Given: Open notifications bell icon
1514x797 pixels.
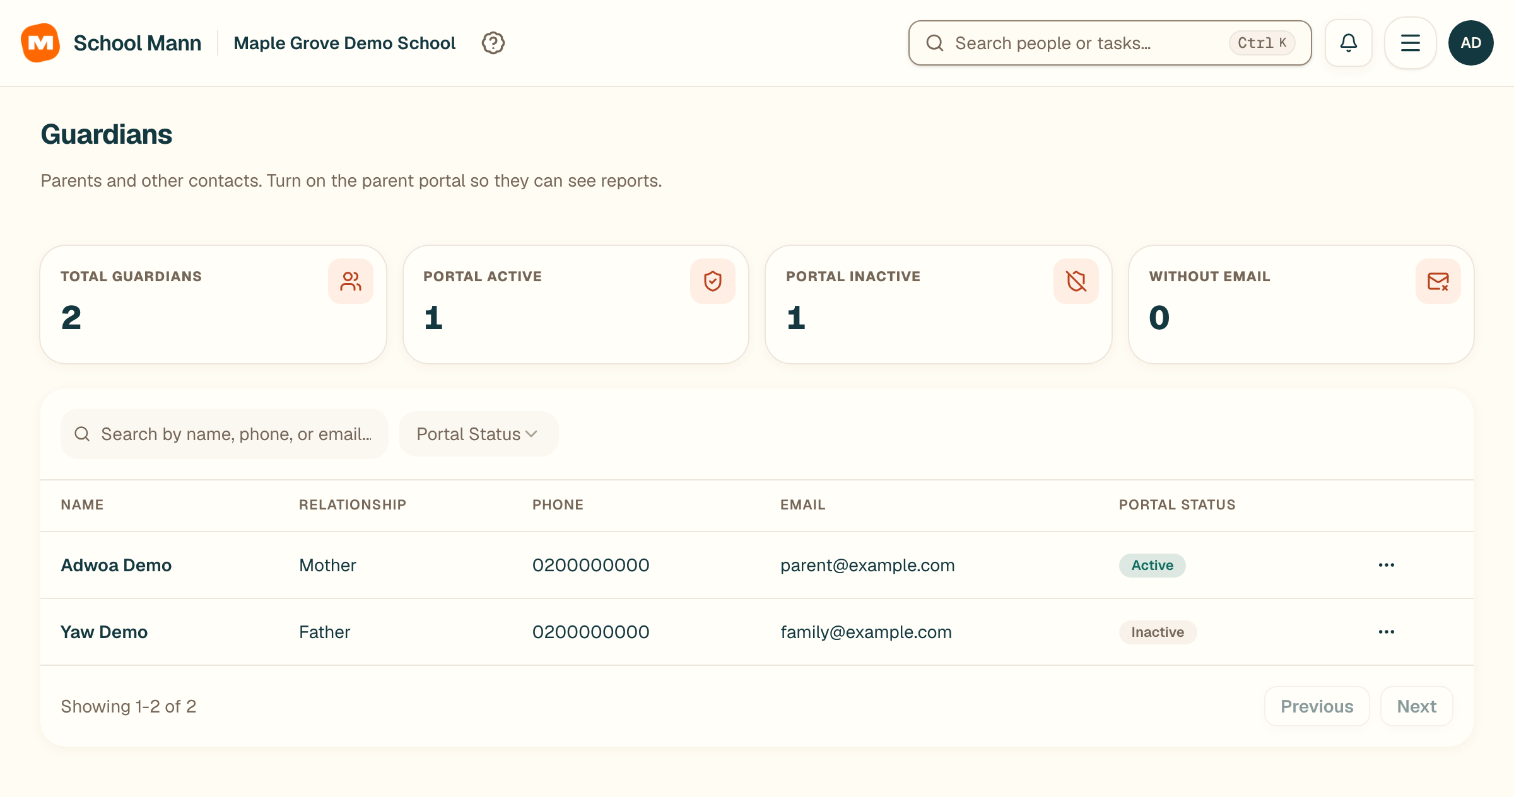Looking at the screenshot, I should 1349,43.
